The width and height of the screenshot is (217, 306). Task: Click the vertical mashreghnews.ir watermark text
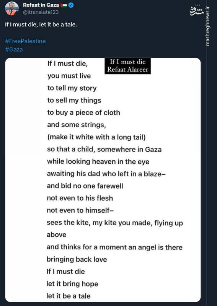tap(208, 26)
